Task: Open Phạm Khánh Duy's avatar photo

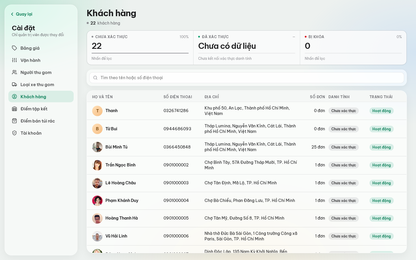Action: (x=97, y=201)
